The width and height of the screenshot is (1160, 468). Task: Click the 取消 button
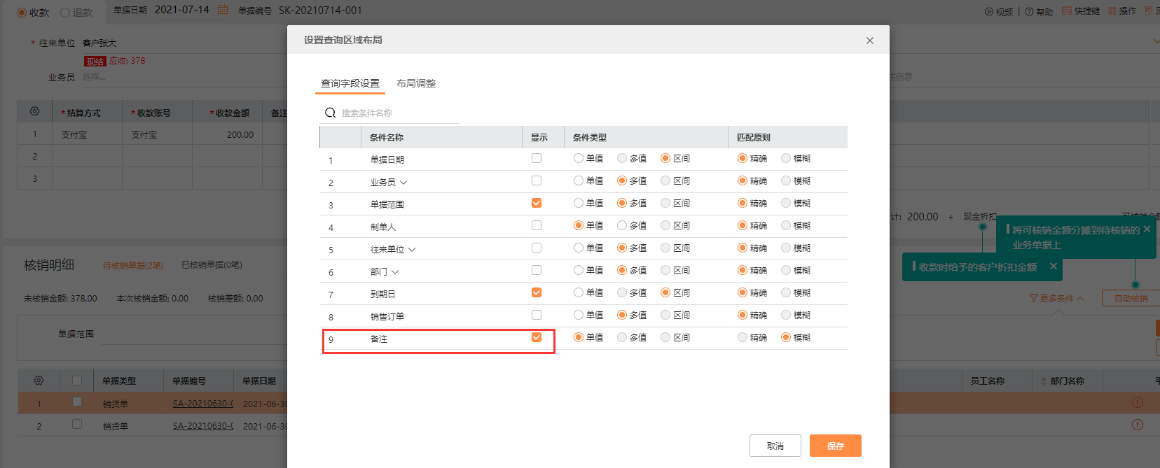[775, 446]
